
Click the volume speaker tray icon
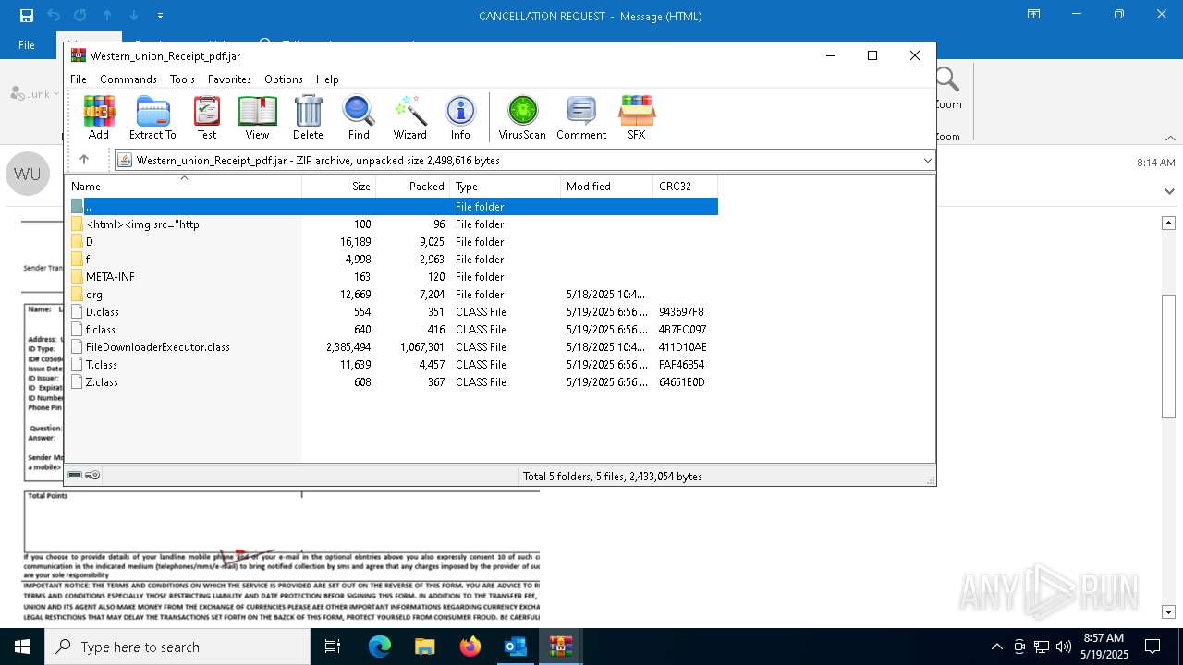coord(1064,647)
